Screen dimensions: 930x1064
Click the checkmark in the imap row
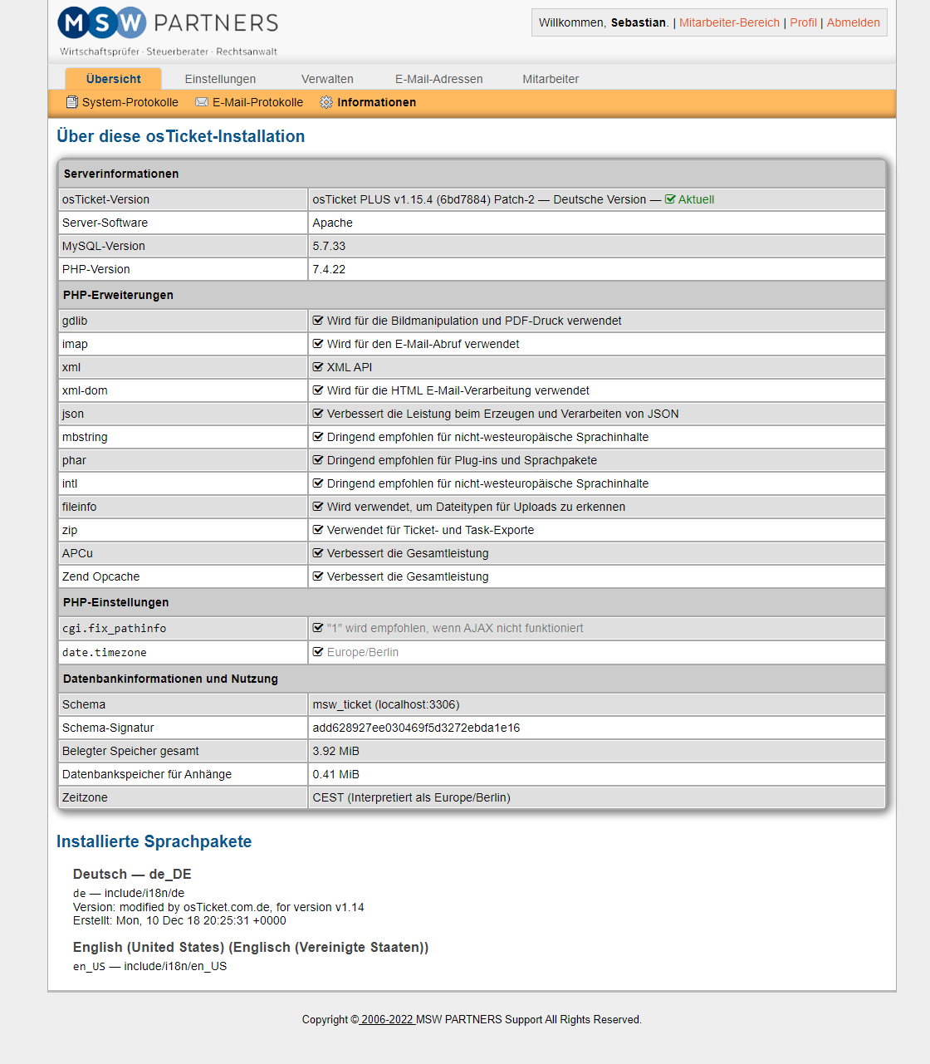tap(318, 344)
